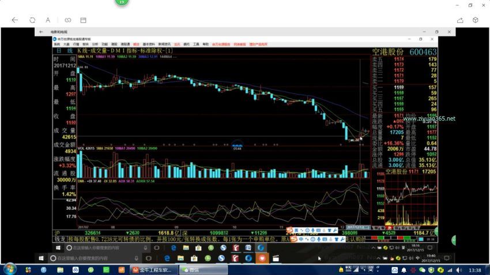
Task: Click the Windows start icon in the 19:40 taskbar
Action: click(x=42, y=258)
